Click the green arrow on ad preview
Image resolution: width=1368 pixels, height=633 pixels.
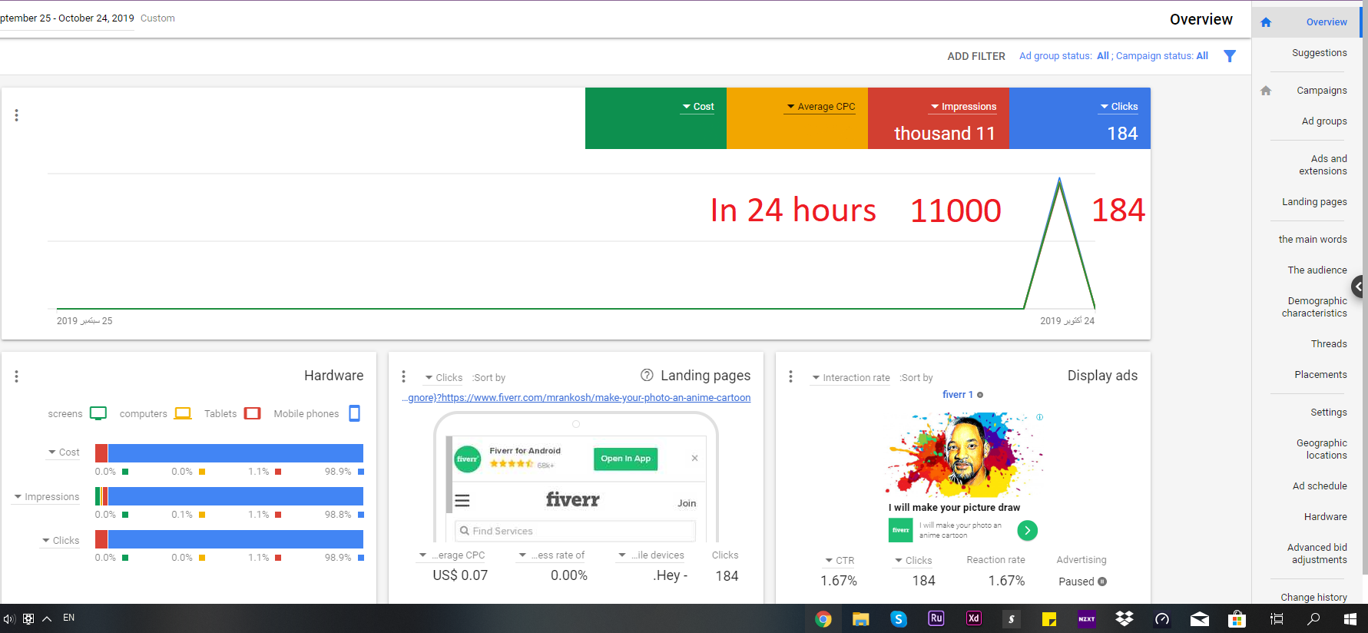click(1027, 530)
